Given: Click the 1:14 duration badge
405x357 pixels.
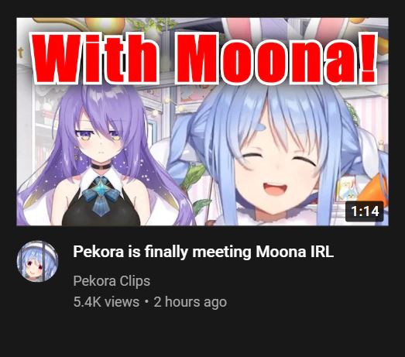Looking at the screenshot, I should point(364,211).
